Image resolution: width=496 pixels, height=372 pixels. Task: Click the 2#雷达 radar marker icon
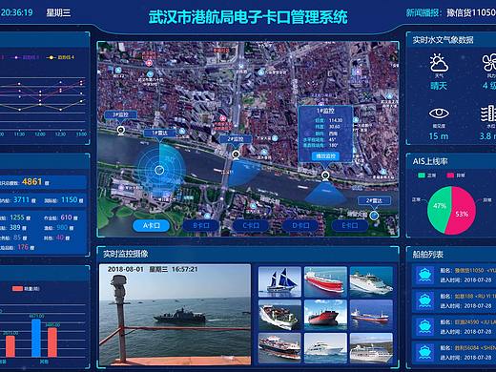[375, 216]
